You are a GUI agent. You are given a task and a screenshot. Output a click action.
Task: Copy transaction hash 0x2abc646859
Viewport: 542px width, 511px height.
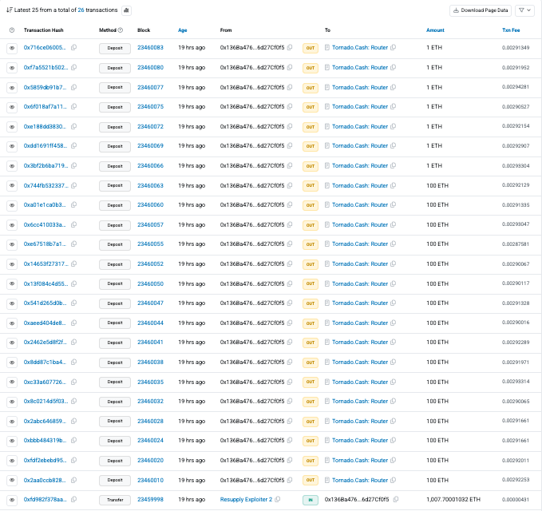(x=73, y=421)
